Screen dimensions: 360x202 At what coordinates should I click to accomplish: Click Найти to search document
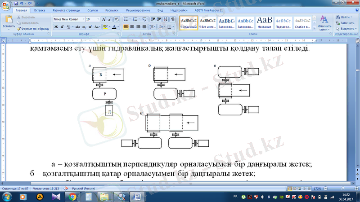(344, 17)
